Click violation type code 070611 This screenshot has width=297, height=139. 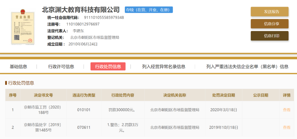pyautogui.click(x=84, y=127)
